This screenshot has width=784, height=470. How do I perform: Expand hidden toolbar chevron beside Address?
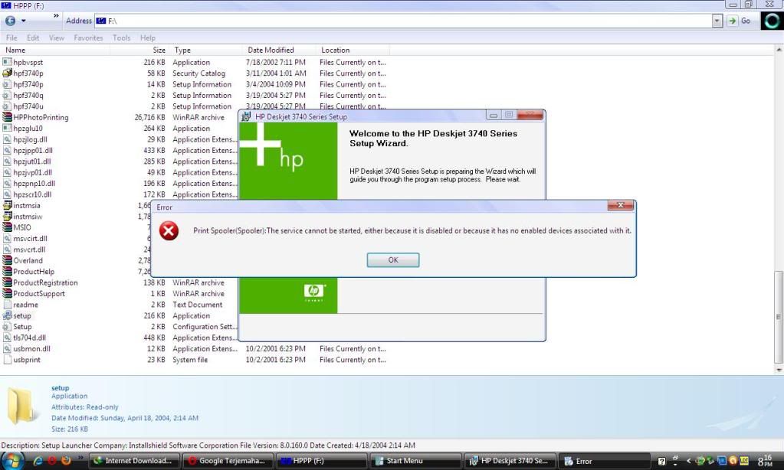(x=56, y=16)
